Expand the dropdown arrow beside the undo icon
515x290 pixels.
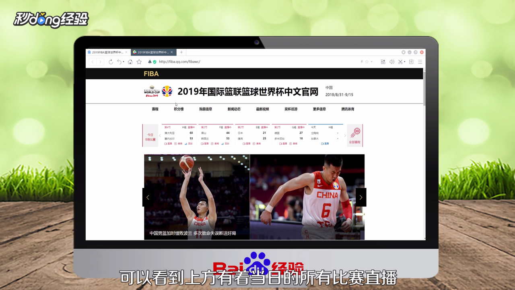pos(123,62)
